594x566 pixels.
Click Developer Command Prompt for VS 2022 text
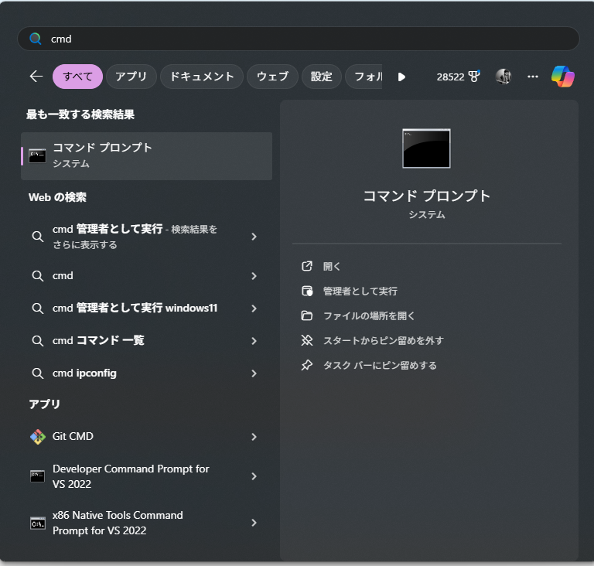coord(131,476)
